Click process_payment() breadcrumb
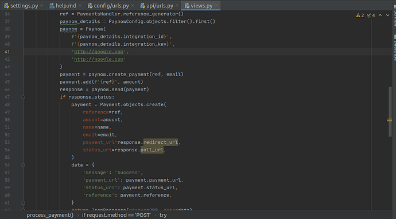396x219 pixels. click(x=50, y=215)
